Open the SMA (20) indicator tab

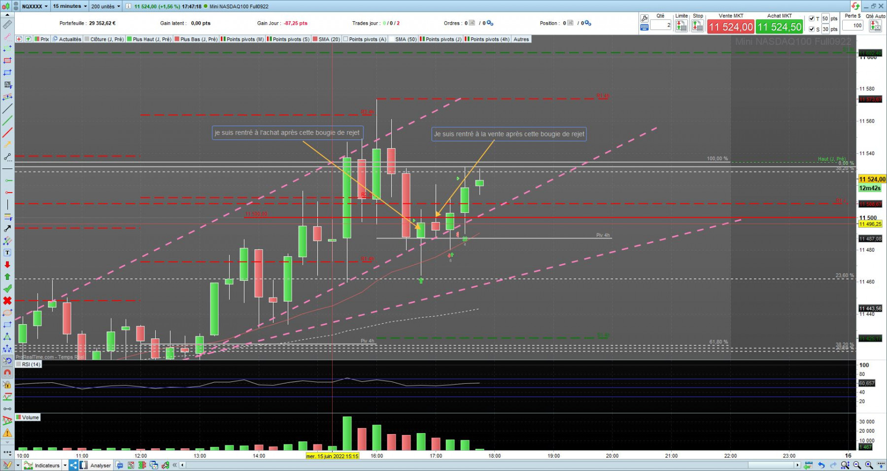[x=327, y=39]
